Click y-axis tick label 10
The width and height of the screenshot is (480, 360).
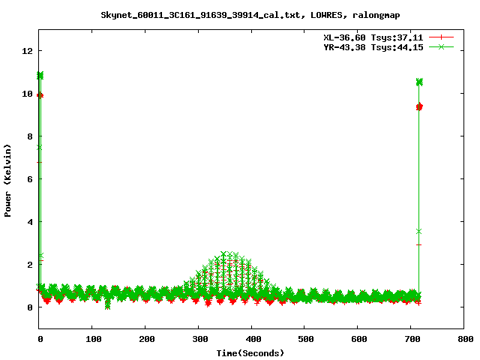pos(27,94)
